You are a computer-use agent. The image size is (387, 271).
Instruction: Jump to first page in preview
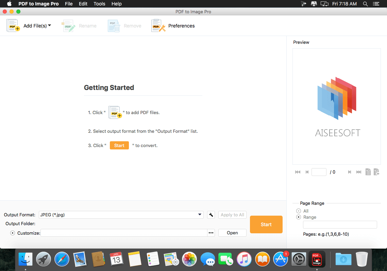pos(298,172)
